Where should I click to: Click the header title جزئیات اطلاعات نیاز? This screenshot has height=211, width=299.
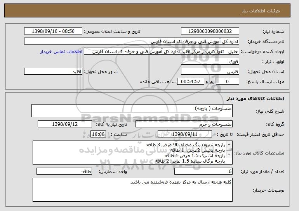click(x=261, y=11)
